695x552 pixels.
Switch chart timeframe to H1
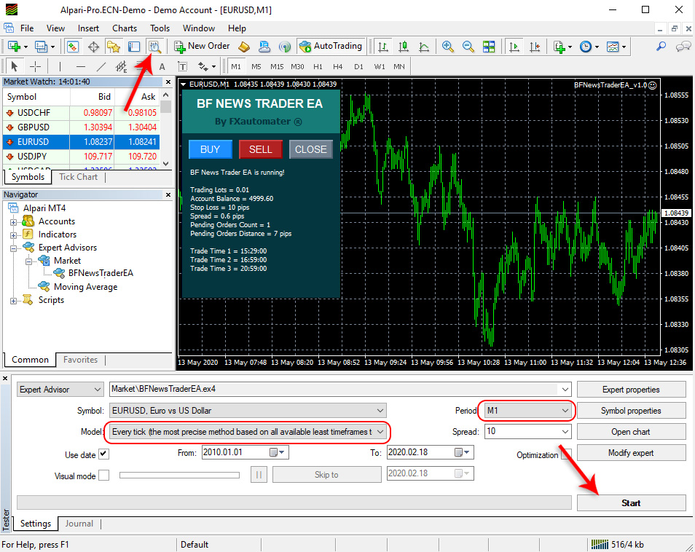pos(318,67)
